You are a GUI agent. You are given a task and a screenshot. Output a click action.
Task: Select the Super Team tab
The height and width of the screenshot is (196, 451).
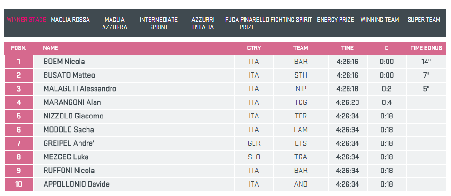pos(424,20)
